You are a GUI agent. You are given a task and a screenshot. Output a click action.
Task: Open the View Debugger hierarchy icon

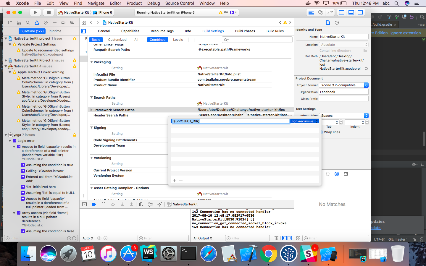[x=141, y=204]
